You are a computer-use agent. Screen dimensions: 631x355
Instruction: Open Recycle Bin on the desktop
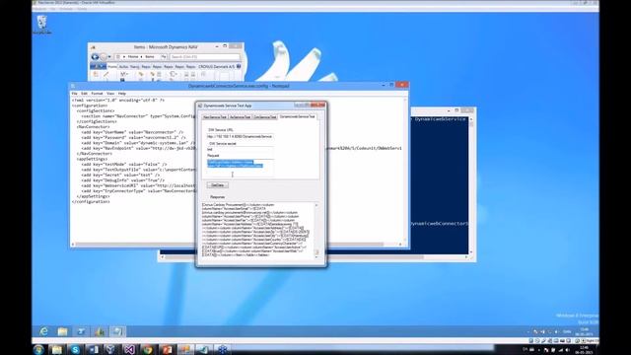41,24
